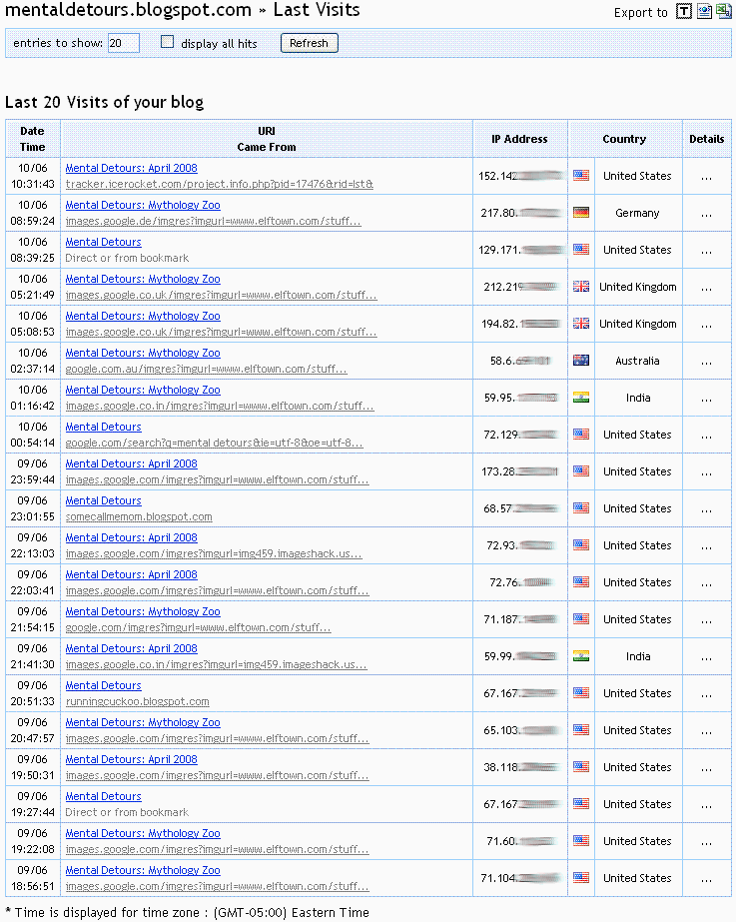The height and width of the screenshot is (922, 736).
Task: Click the 'Details' column header
Action: 707,139
